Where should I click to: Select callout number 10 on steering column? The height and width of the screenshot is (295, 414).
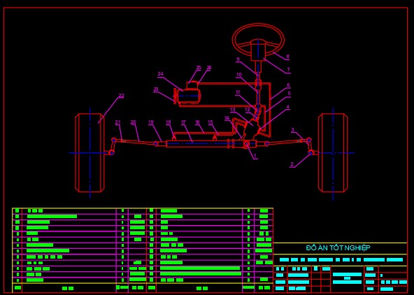(238, 75)
